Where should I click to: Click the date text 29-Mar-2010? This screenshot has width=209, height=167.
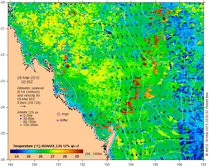click(28, 78)
